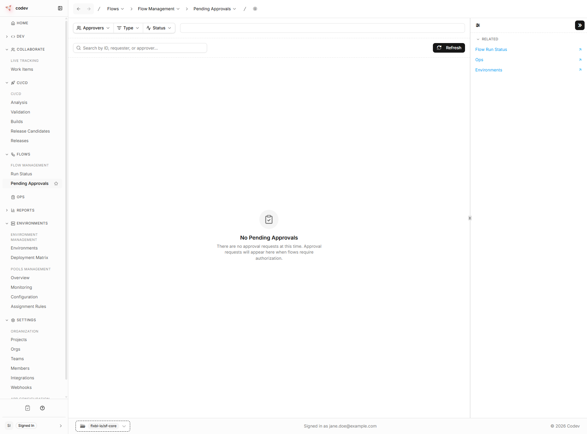Open the external link arrow next to Ops
The image size is (587, 434).
580,60
